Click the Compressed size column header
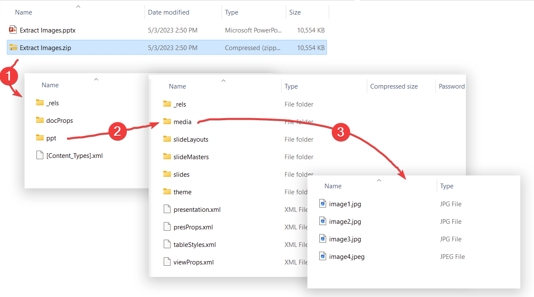 [393, 86]
